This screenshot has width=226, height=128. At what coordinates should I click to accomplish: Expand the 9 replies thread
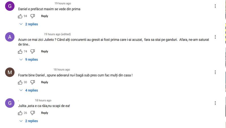pyautogui.click(x=29, y=59)
